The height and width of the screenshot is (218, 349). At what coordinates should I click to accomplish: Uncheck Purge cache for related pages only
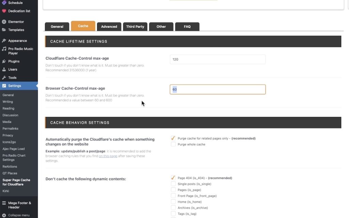point(173,138)
